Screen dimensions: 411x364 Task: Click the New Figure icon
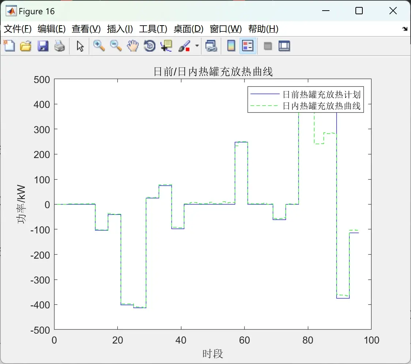(x=10, y=46)
